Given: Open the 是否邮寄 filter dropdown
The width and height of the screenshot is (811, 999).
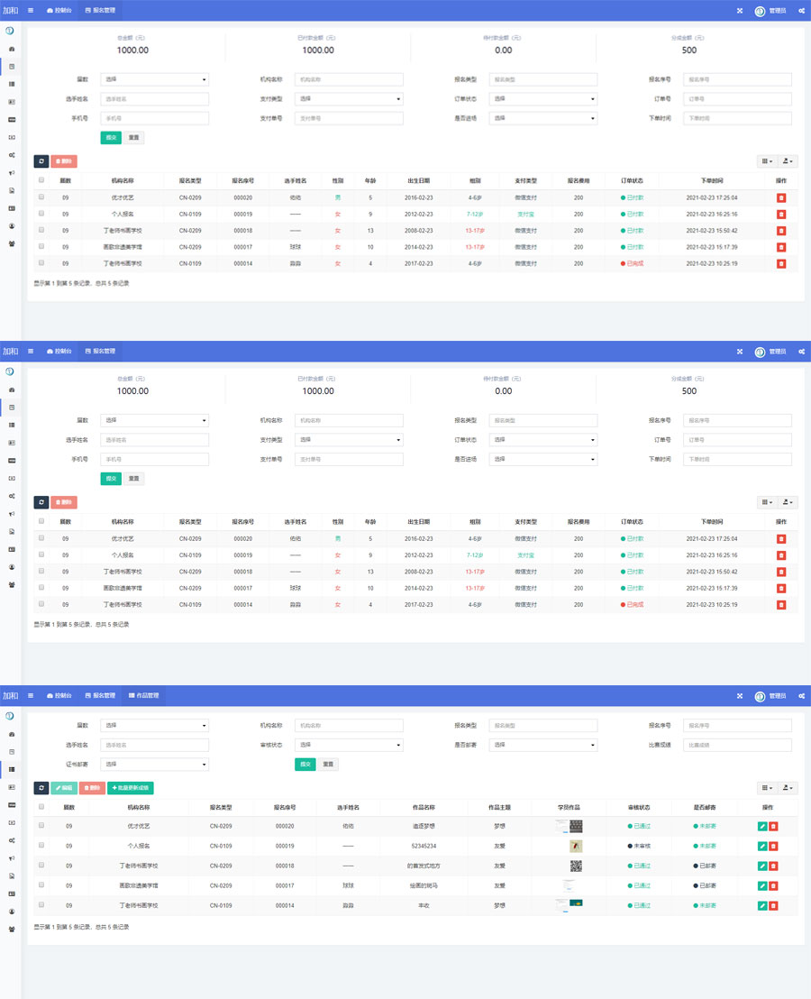Looking at the screenshot, I should [x=543, y=745].
